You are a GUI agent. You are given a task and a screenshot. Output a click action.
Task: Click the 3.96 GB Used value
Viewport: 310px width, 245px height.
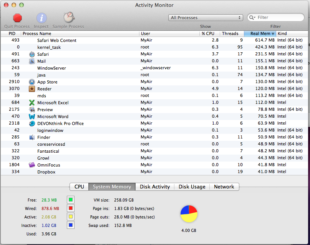click(x=49, y=234)
